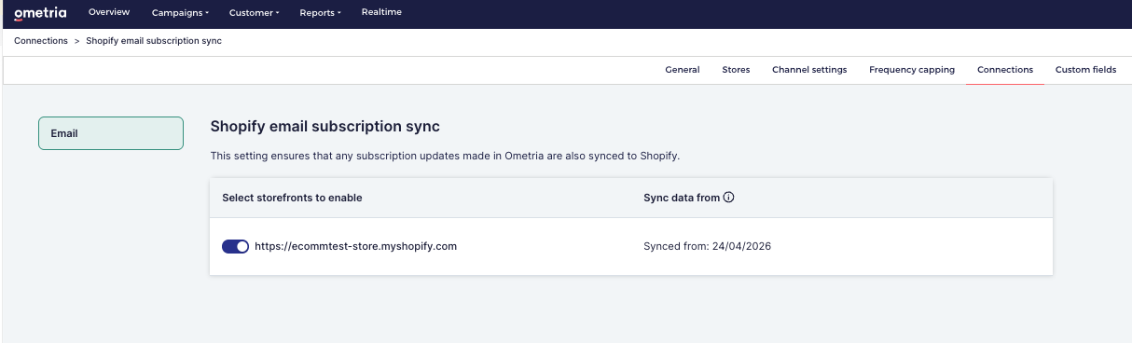Click the 'Synced from: 24/04/2026' text
This screenshot has height=343, width=1132.
(x=708, y=247)
